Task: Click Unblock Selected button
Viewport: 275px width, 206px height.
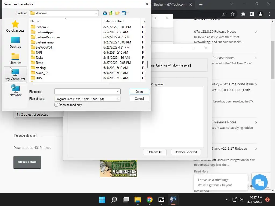Action: [x=186, y=152]
